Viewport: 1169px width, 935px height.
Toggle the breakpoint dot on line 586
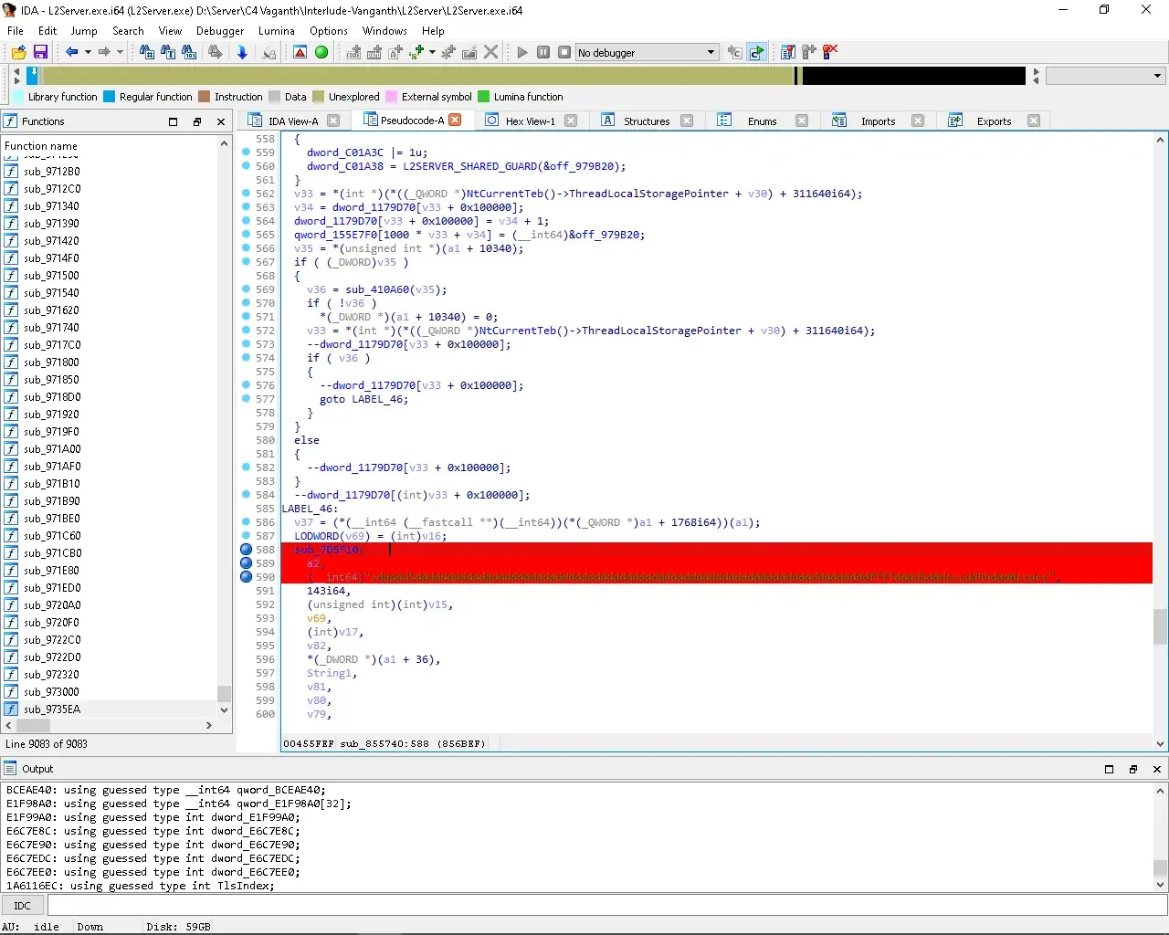click(x=247, y=522)
